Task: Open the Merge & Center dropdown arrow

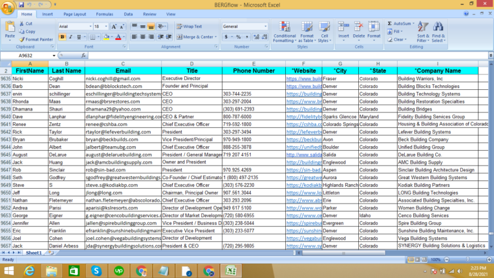Action: coord(216,37)
